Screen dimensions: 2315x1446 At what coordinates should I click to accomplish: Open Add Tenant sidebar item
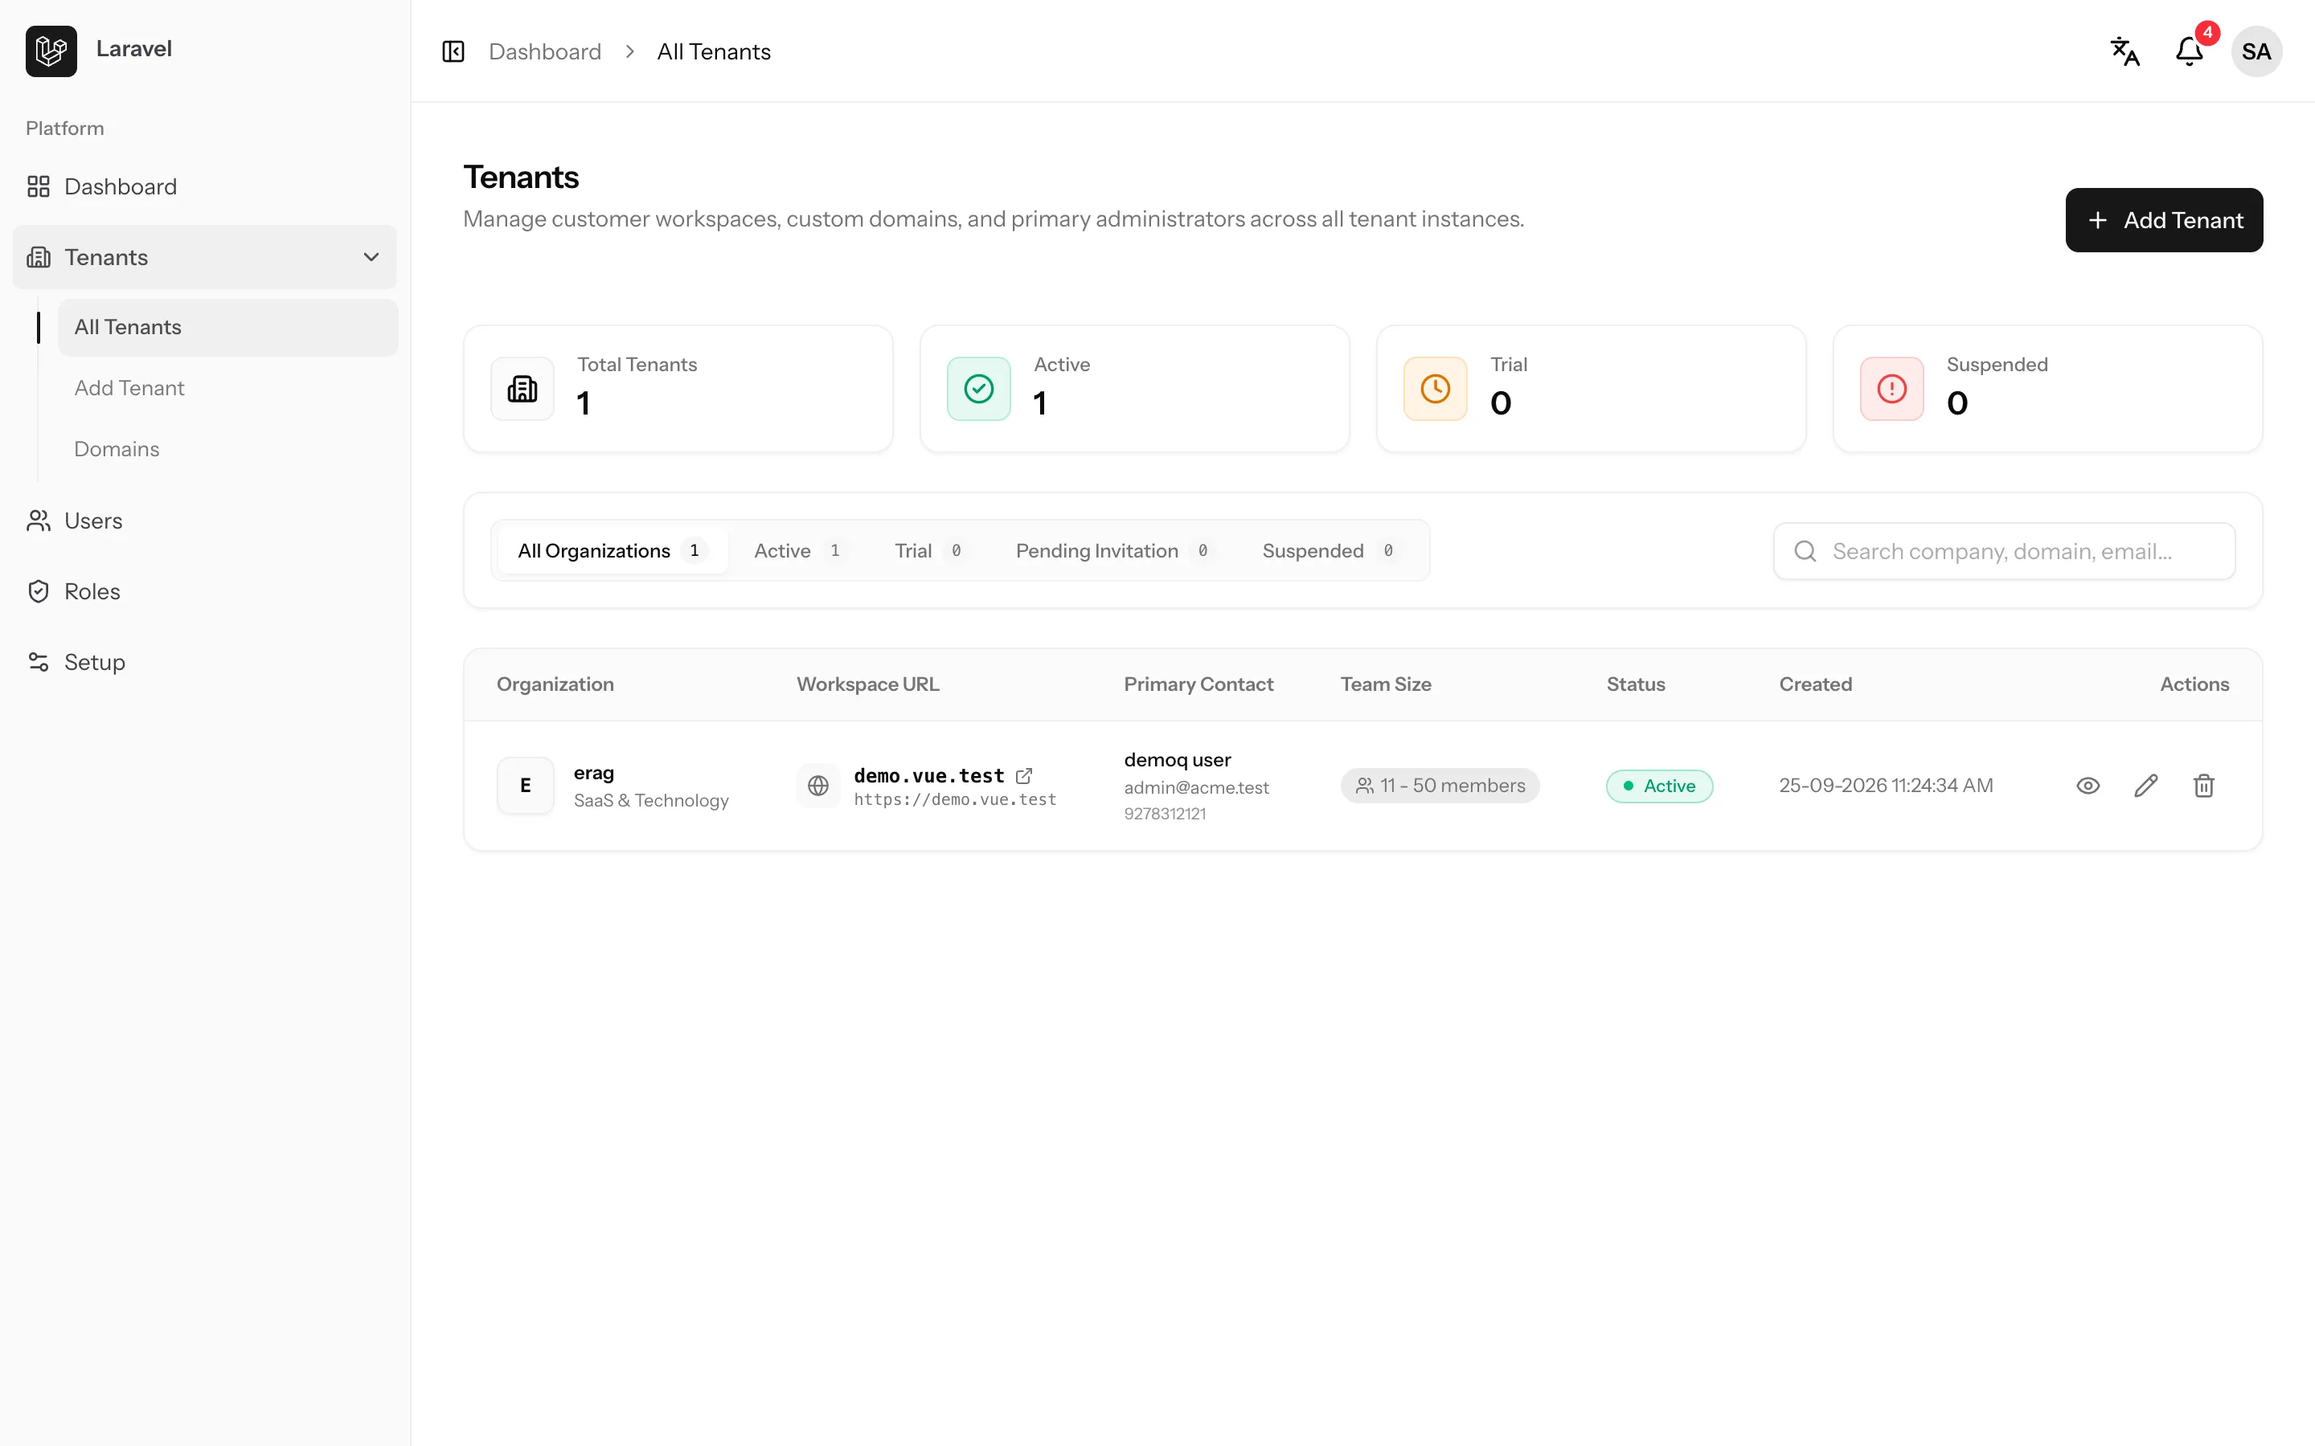pyautogui.click(x=227, y=388)
